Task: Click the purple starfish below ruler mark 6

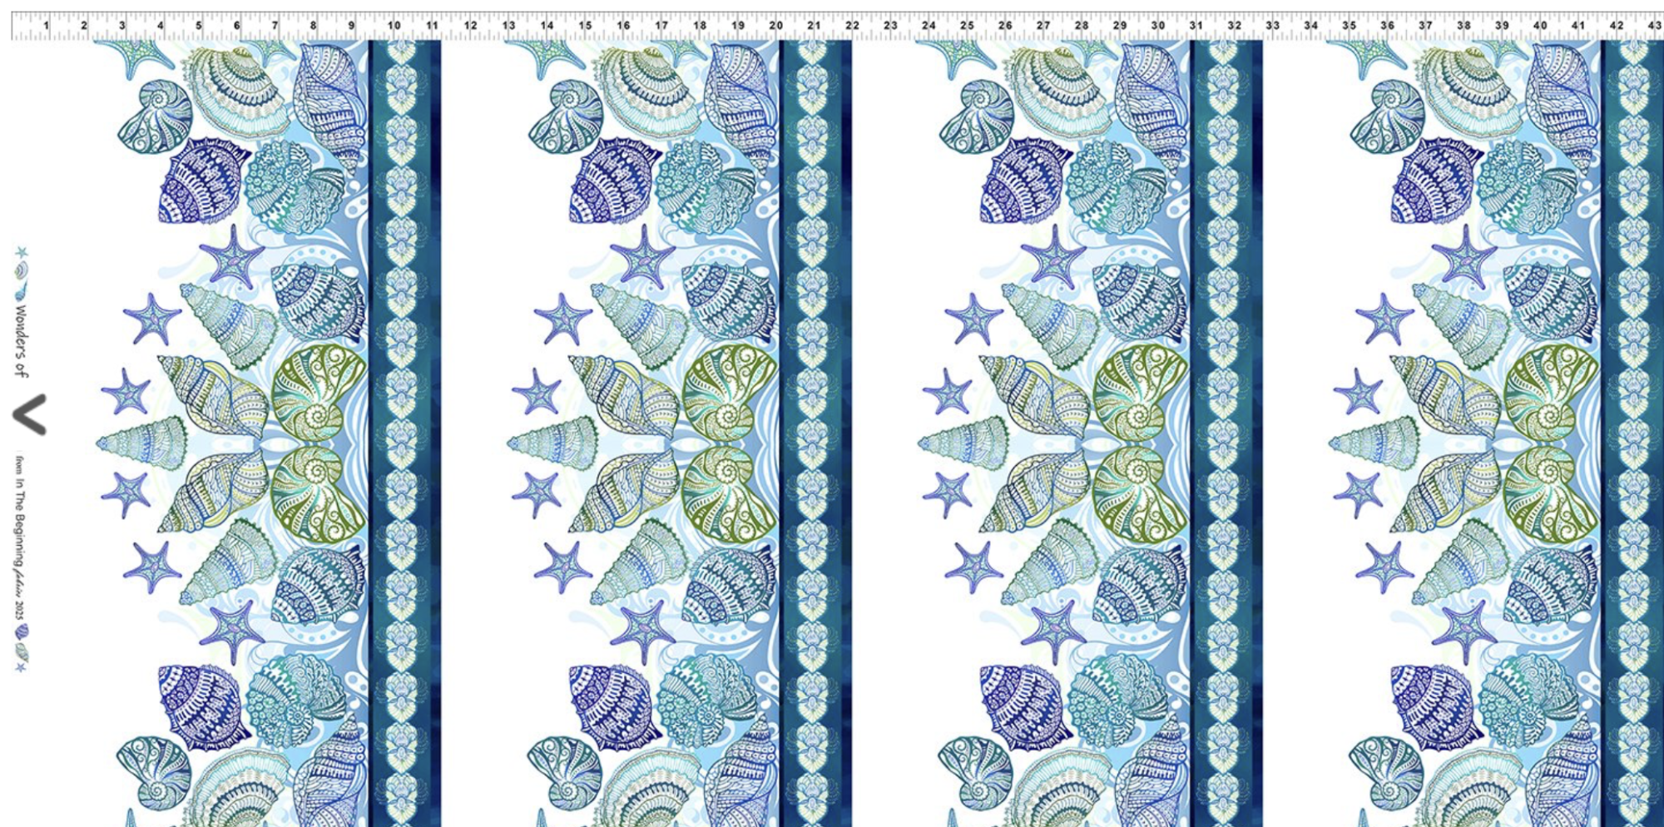Action: [232, 256]
